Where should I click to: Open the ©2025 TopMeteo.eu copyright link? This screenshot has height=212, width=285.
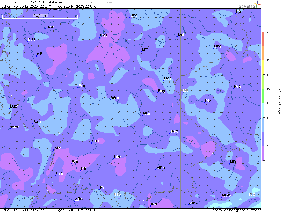(x=47, y=2)
